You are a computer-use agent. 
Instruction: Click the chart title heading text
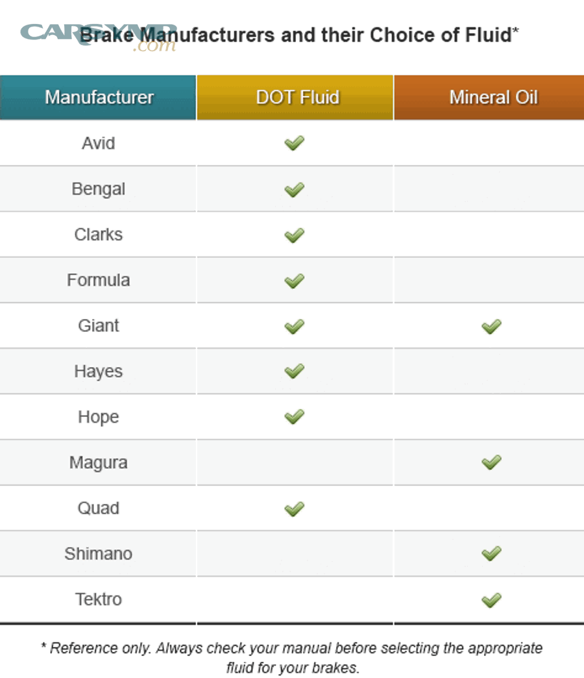[x=298, y=35]
